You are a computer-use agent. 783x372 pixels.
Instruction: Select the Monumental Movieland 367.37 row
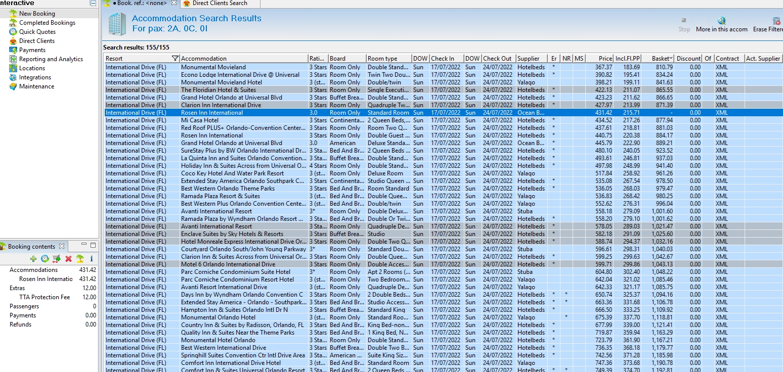click(x=443, y=67)
